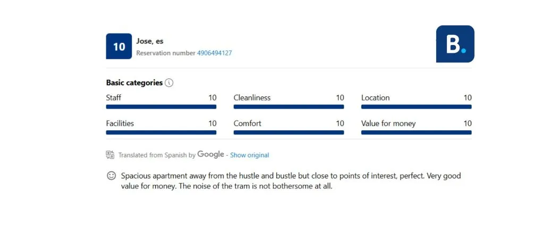
Task: Click the translate icon before Translated from Spanish
Action: 111,155
